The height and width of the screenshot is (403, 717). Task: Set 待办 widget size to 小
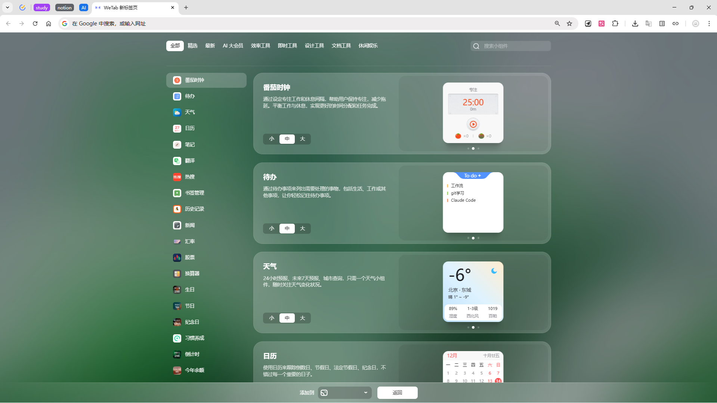(272, 229)
